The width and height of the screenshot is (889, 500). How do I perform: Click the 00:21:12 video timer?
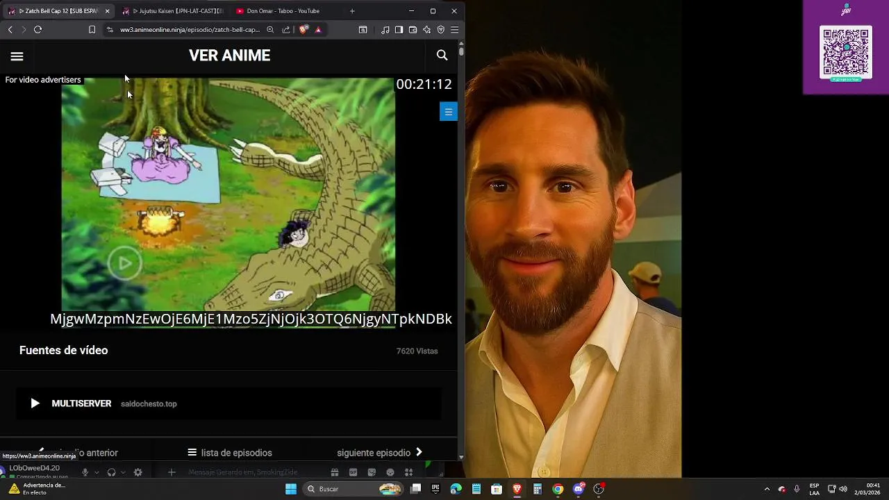point(424,84)
